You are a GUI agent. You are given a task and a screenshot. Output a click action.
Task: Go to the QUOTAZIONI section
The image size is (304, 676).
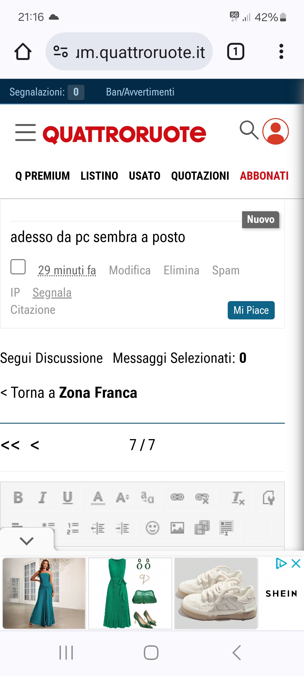200,176
